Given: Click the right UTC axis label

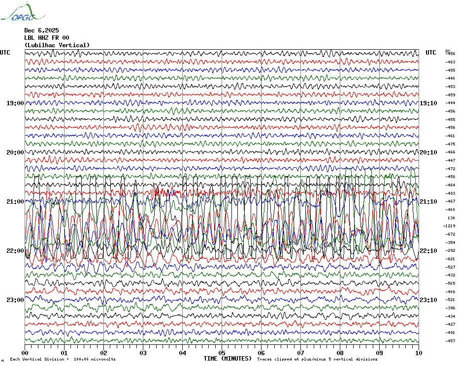Looking at the screenshot, I should point(431,53).
